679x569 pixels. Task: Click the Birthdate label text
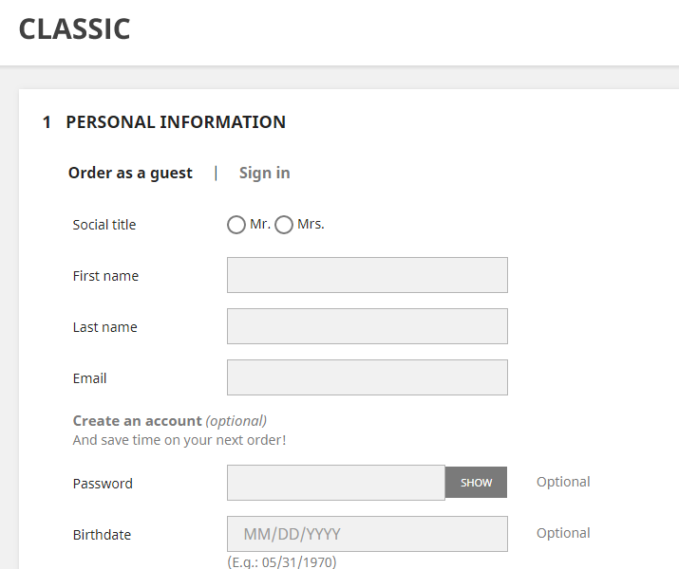coord(102,535)
